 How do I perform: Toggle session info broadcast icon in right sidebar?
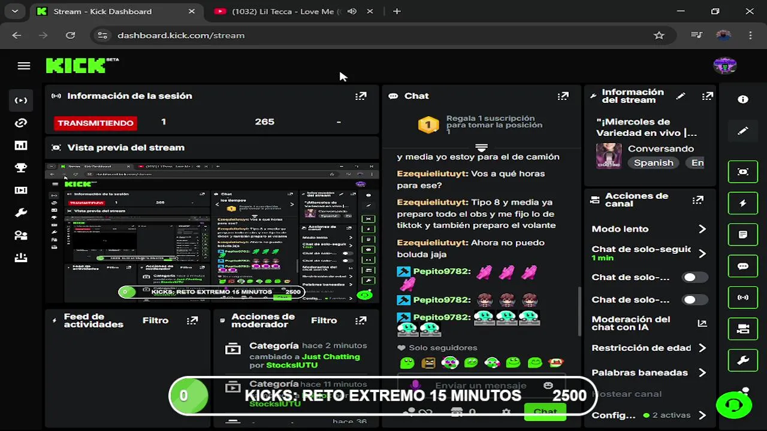[x=743, y=298]
